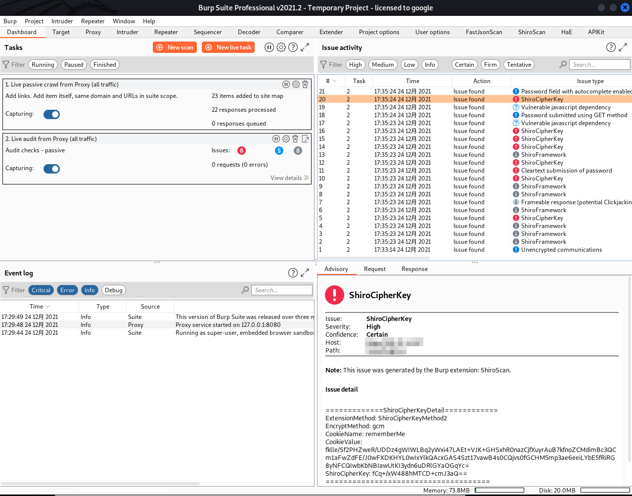The image size is (632, 496).
Task: Toggle the Finished tasks filter
Action: pyautogui.click(x=105, y=64)
